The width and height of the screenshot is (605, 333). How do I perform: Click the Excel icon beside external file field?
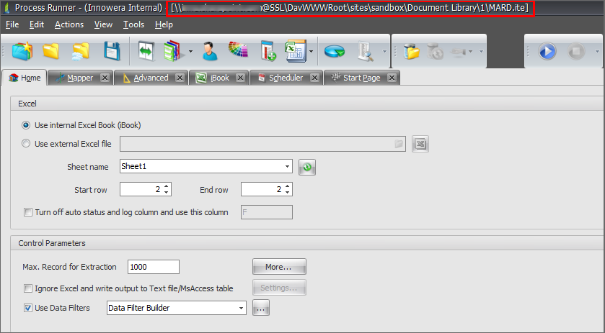(421, 144)
